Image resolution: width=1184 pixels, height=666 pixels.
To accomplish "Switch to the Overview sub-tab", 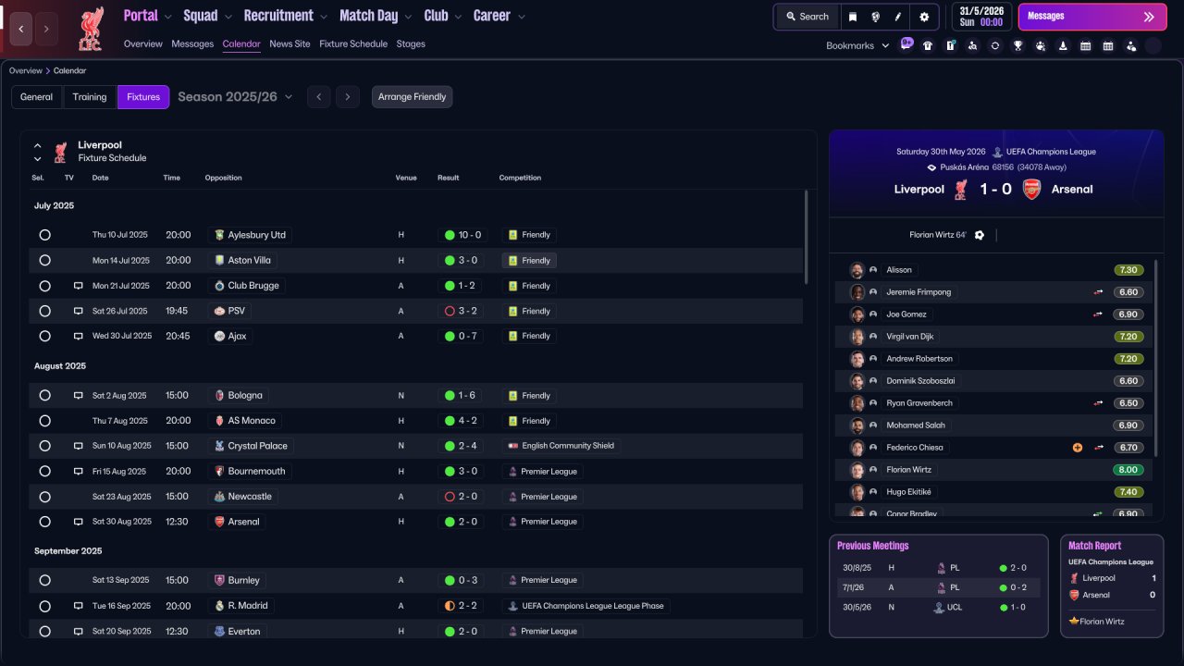I will tap(143, 43).
